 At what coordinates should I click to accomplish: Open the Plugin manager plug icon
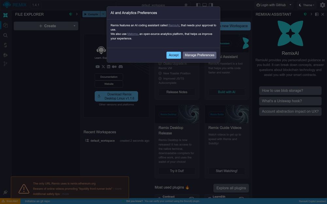(6, 192)
